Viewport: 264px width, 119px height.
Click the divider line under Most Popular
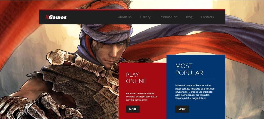195,80
